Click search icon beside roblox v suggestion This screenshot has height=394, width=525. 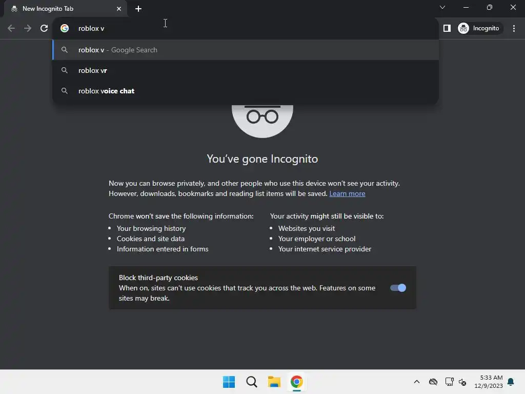tap(65, 50)
